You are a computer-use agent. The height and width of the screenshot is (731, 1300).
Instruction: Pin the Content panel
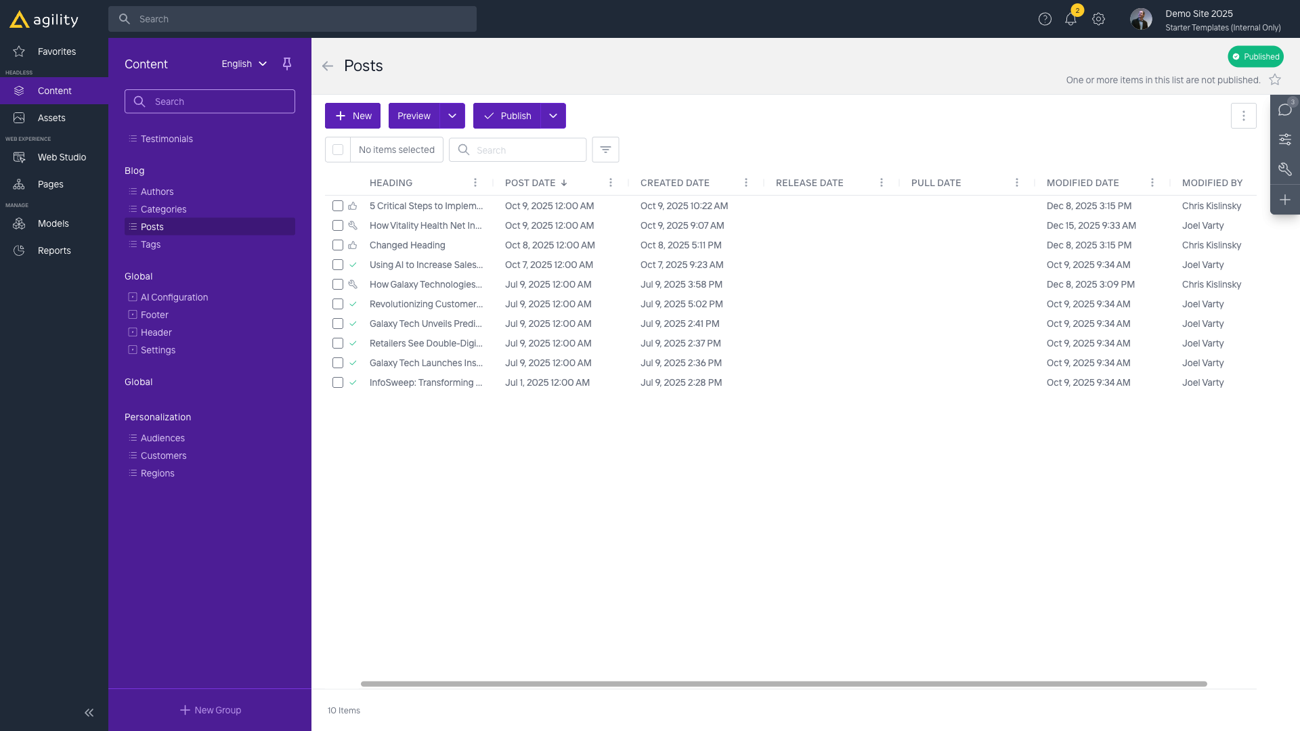coord(287,64)
